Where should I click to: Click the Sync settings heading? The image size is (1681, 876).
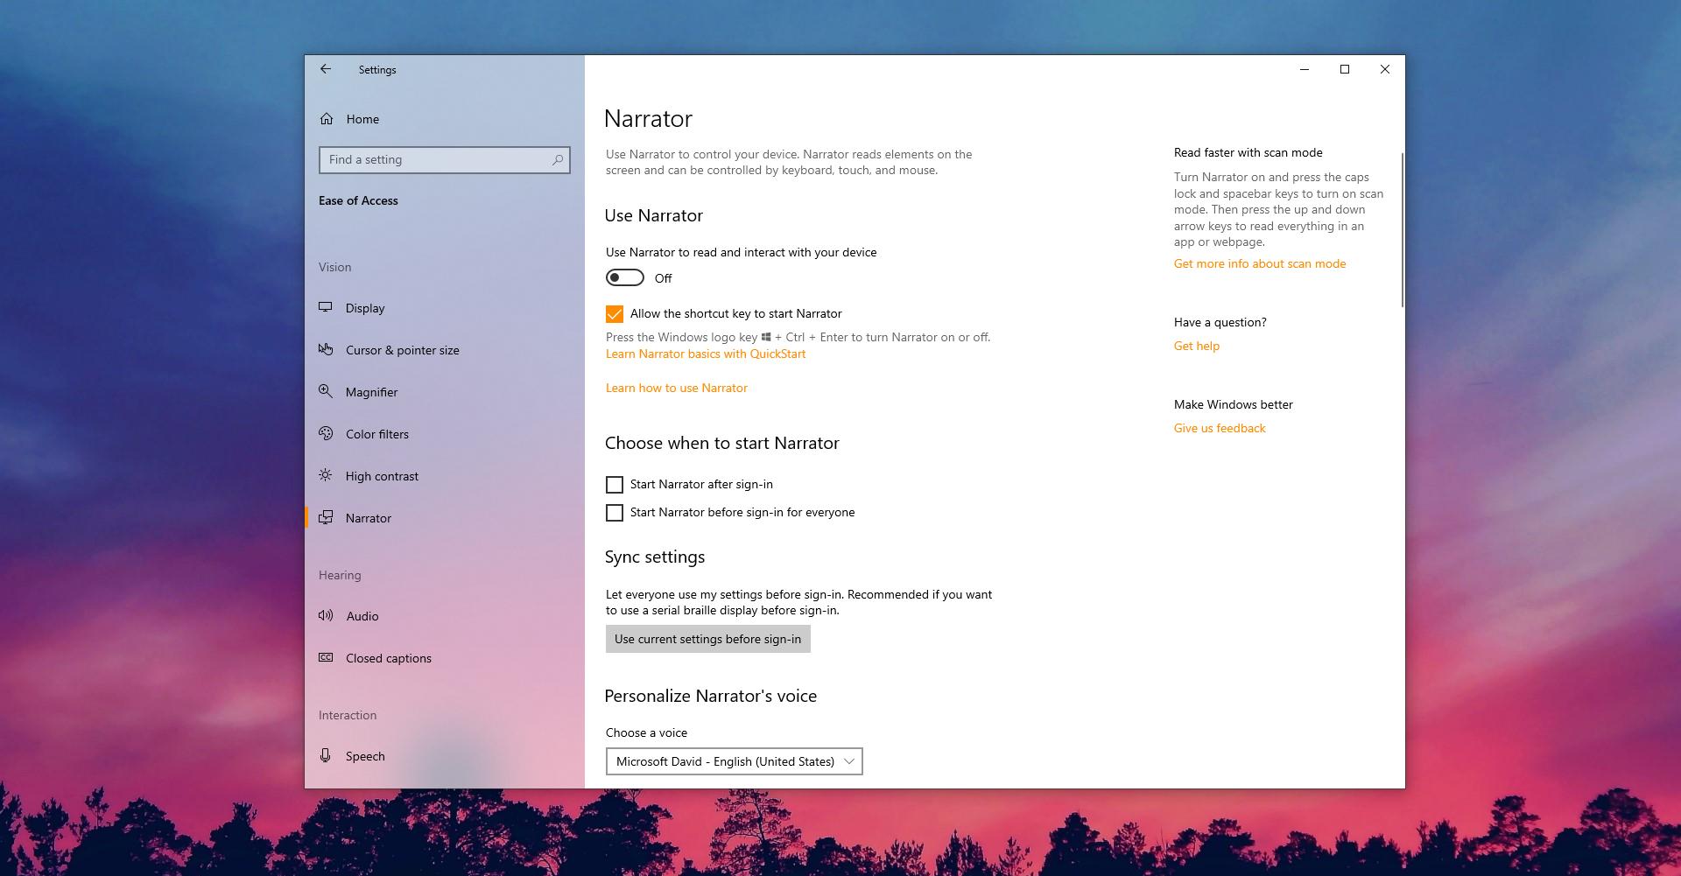tap(655, 557)
